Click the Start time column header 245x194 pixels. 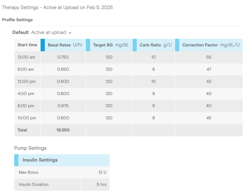click(27, 45)
